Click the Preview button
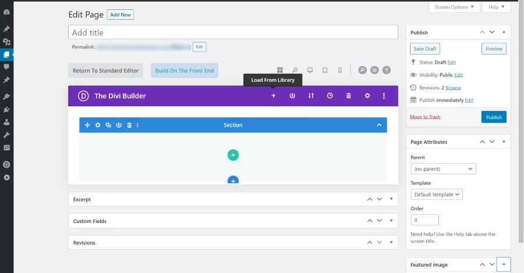The image size is (524, 273). point(494,49)
